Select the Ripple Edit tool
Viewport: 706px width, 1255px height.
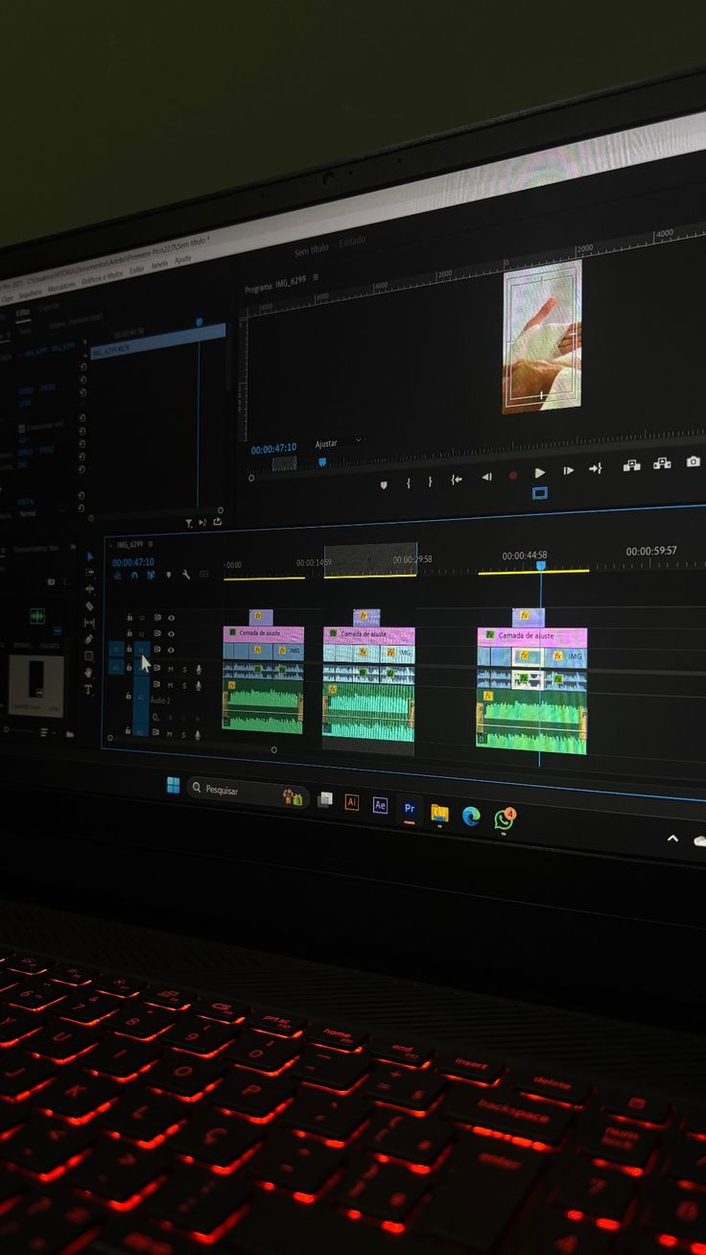[x=90, y=589]
